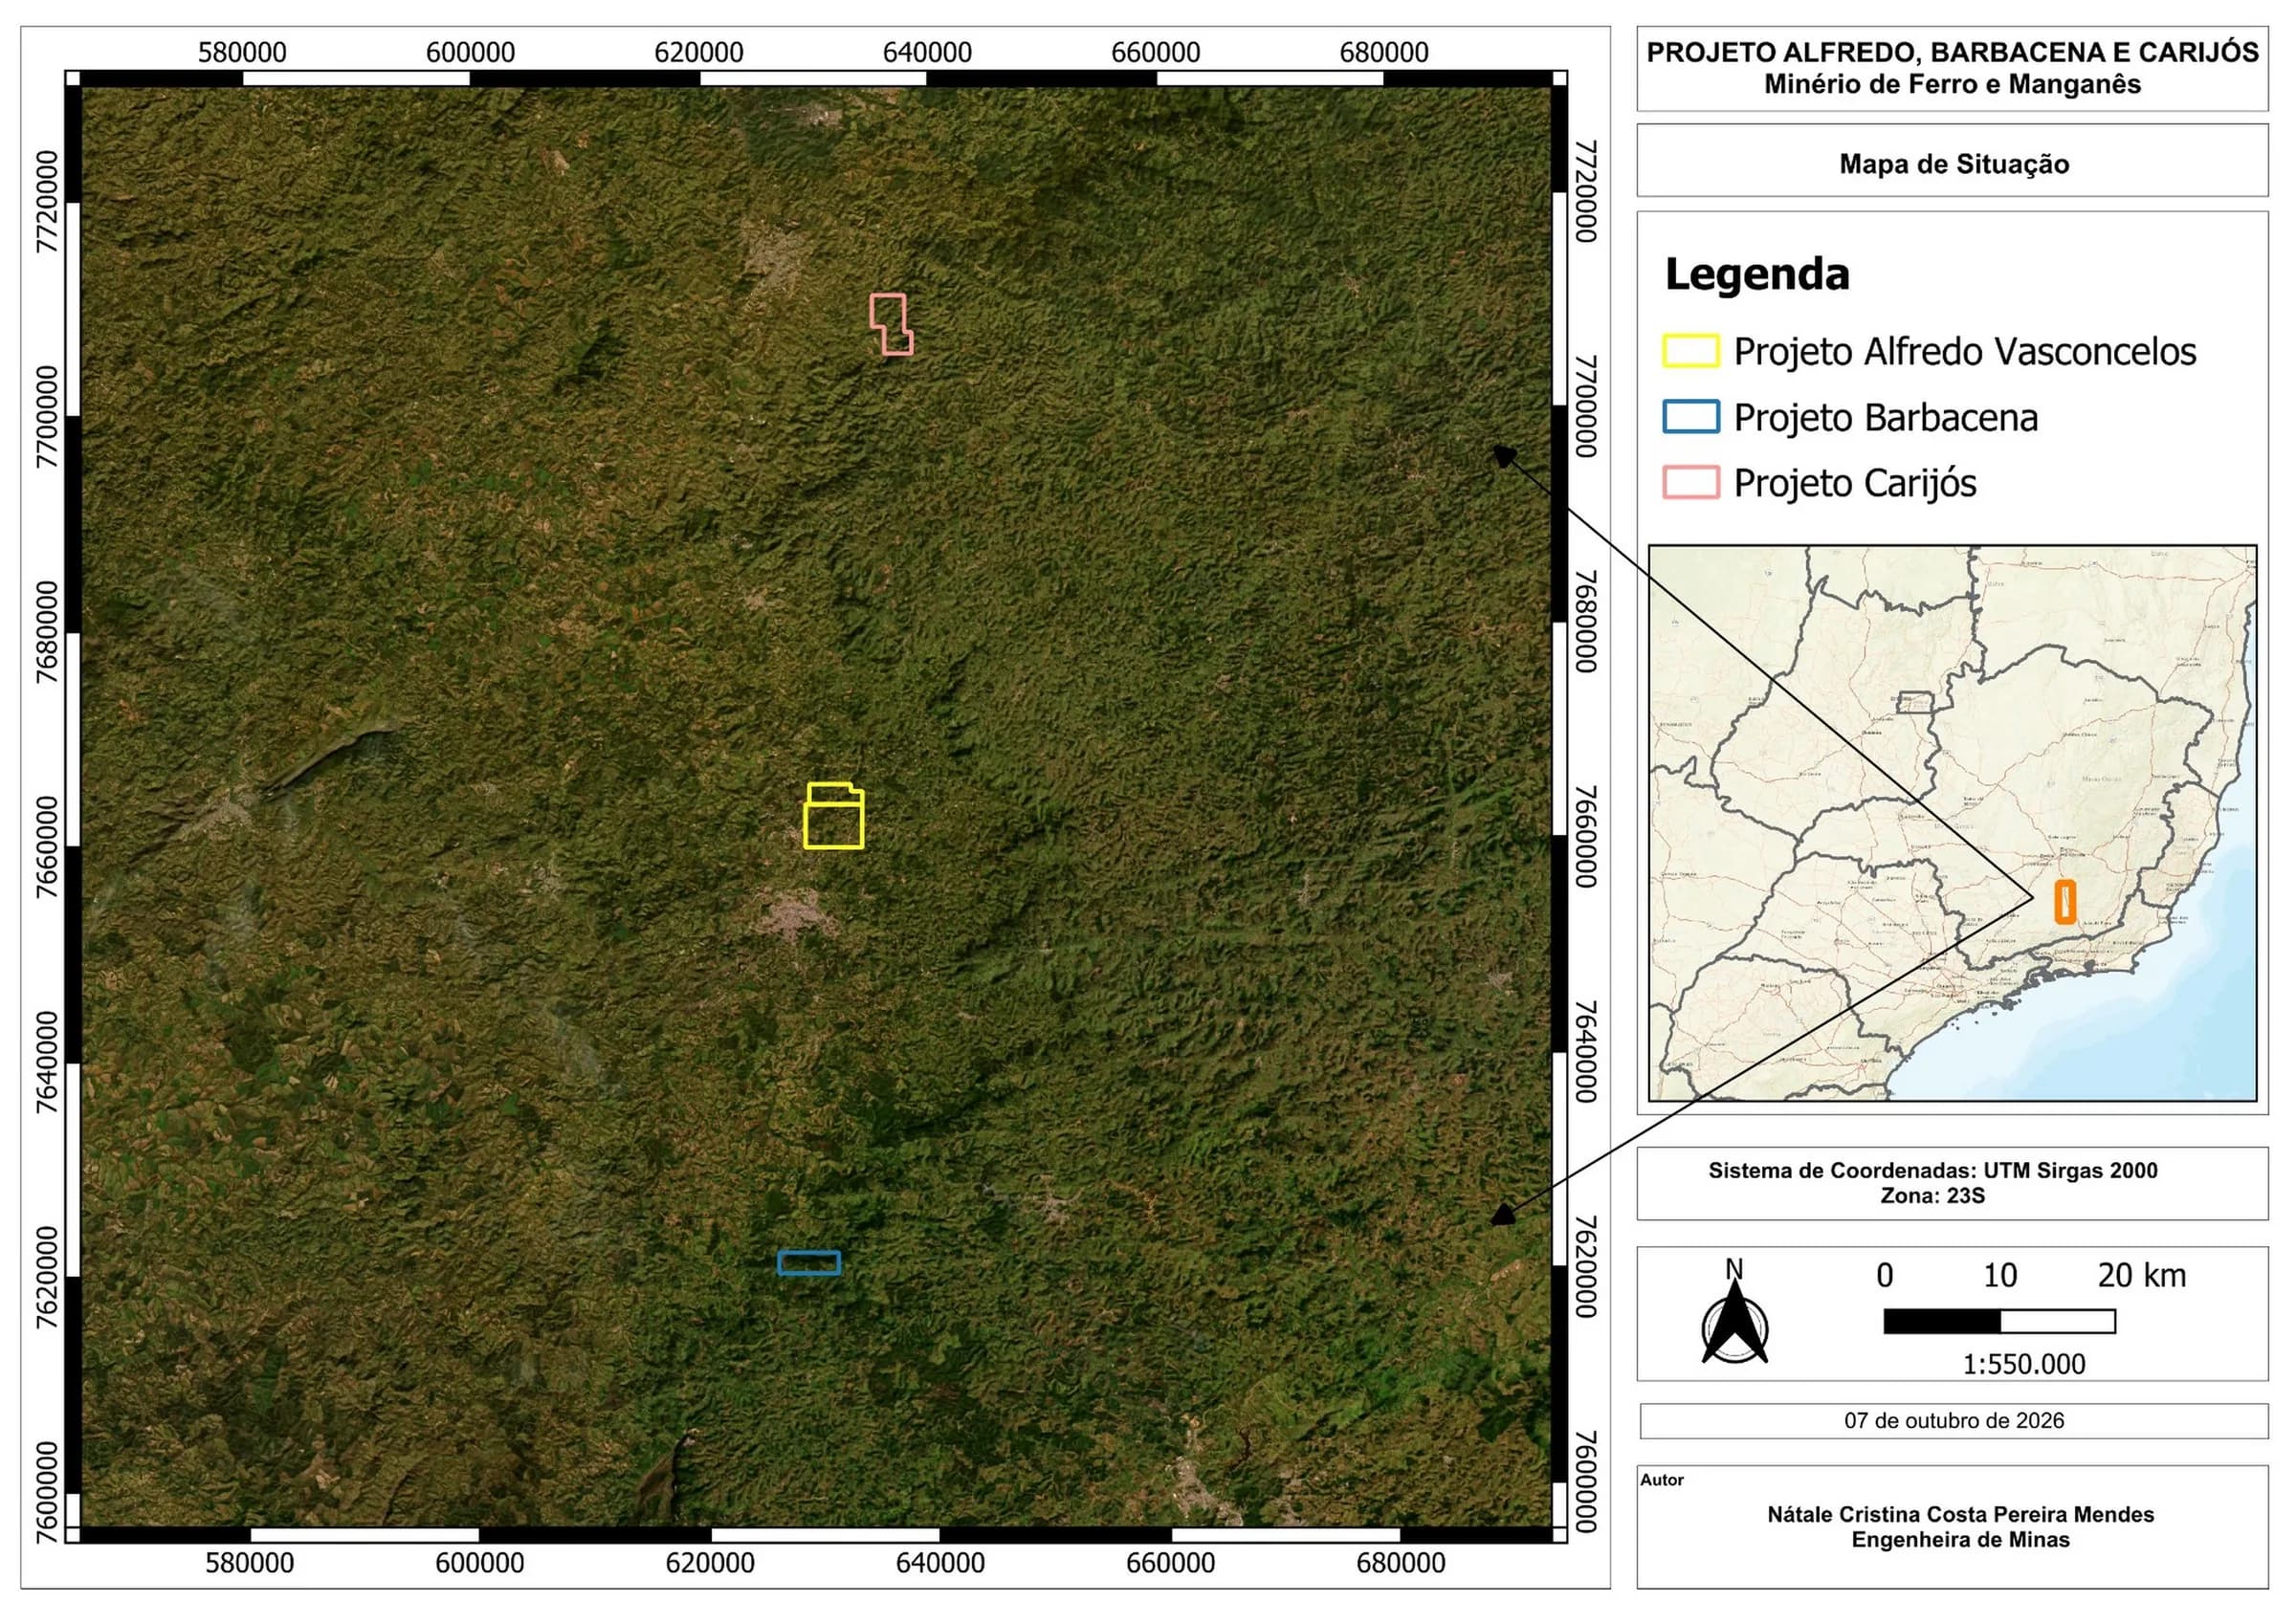Click the 'Autor' label
2296x1623 pixels.
click(x=1662, y=1480)
